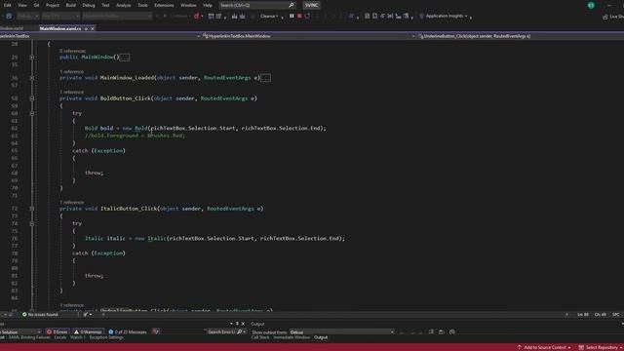
Task: Click the Restart debugging icon
Action: click(307, 16)
